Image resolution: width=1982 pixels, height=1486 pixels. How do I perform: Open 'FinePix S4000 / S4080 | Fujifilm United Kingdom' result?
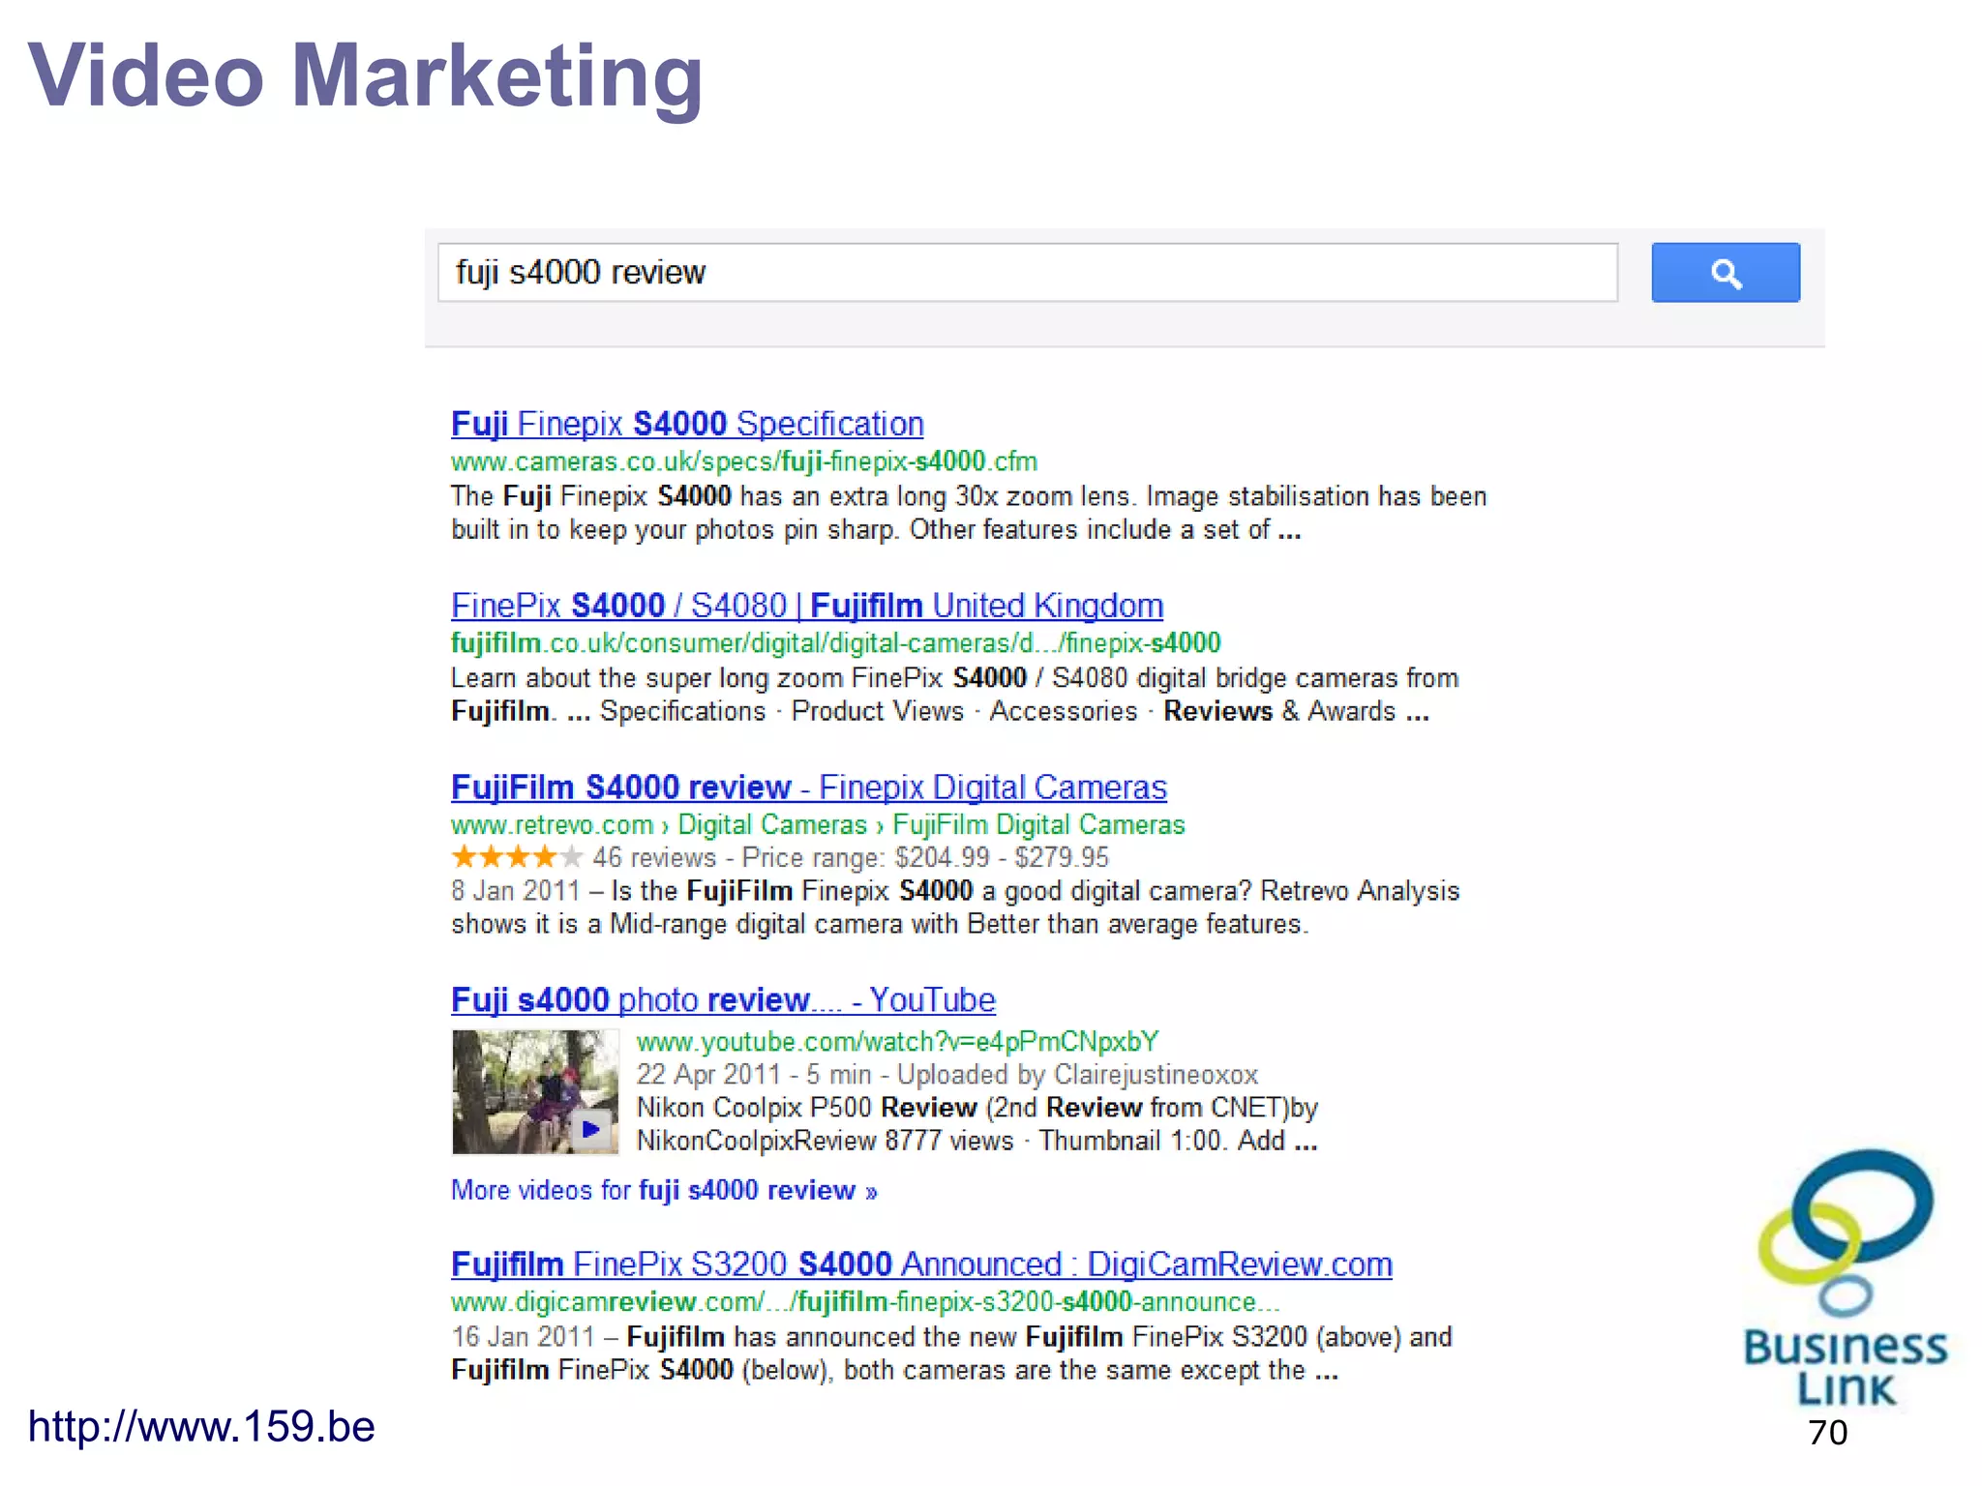pyautogui.click(x=807, y=606)
